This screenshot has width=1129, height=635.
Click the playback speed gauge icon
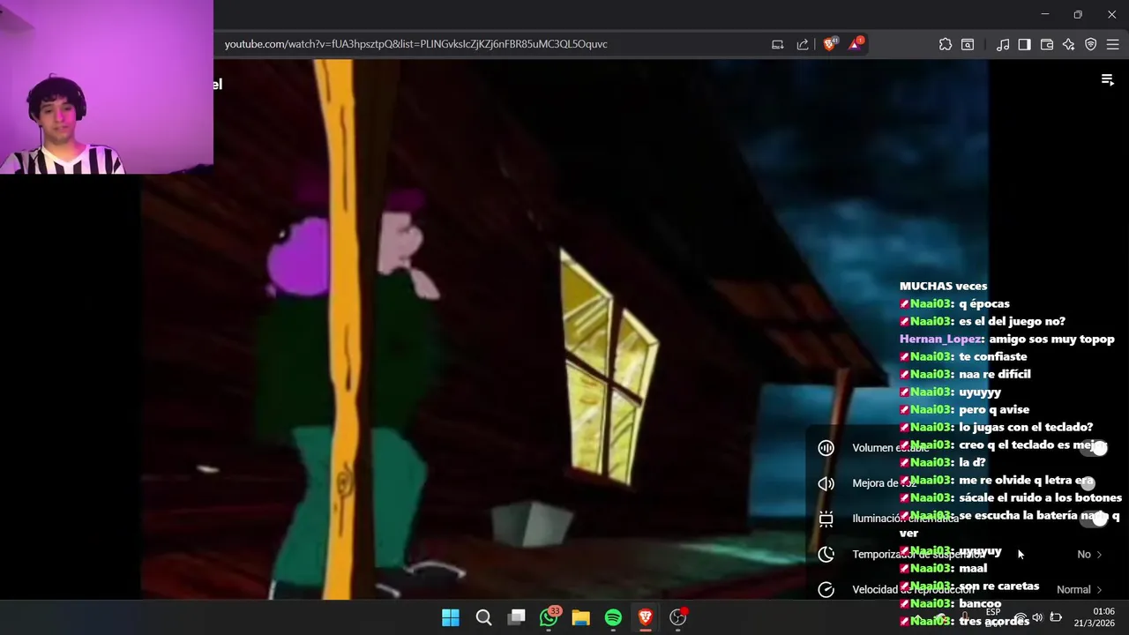pyautogui.click(x=826, y=589)
